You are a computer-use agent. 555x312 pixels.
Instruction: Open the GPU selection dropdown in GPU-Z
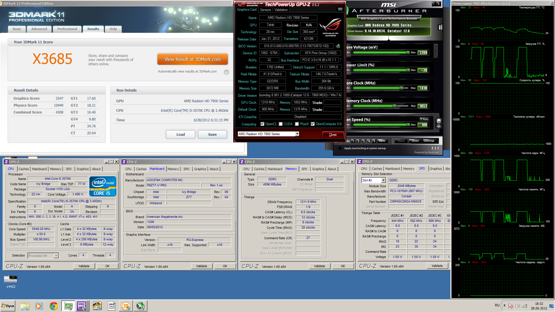(x=297, y=134)
